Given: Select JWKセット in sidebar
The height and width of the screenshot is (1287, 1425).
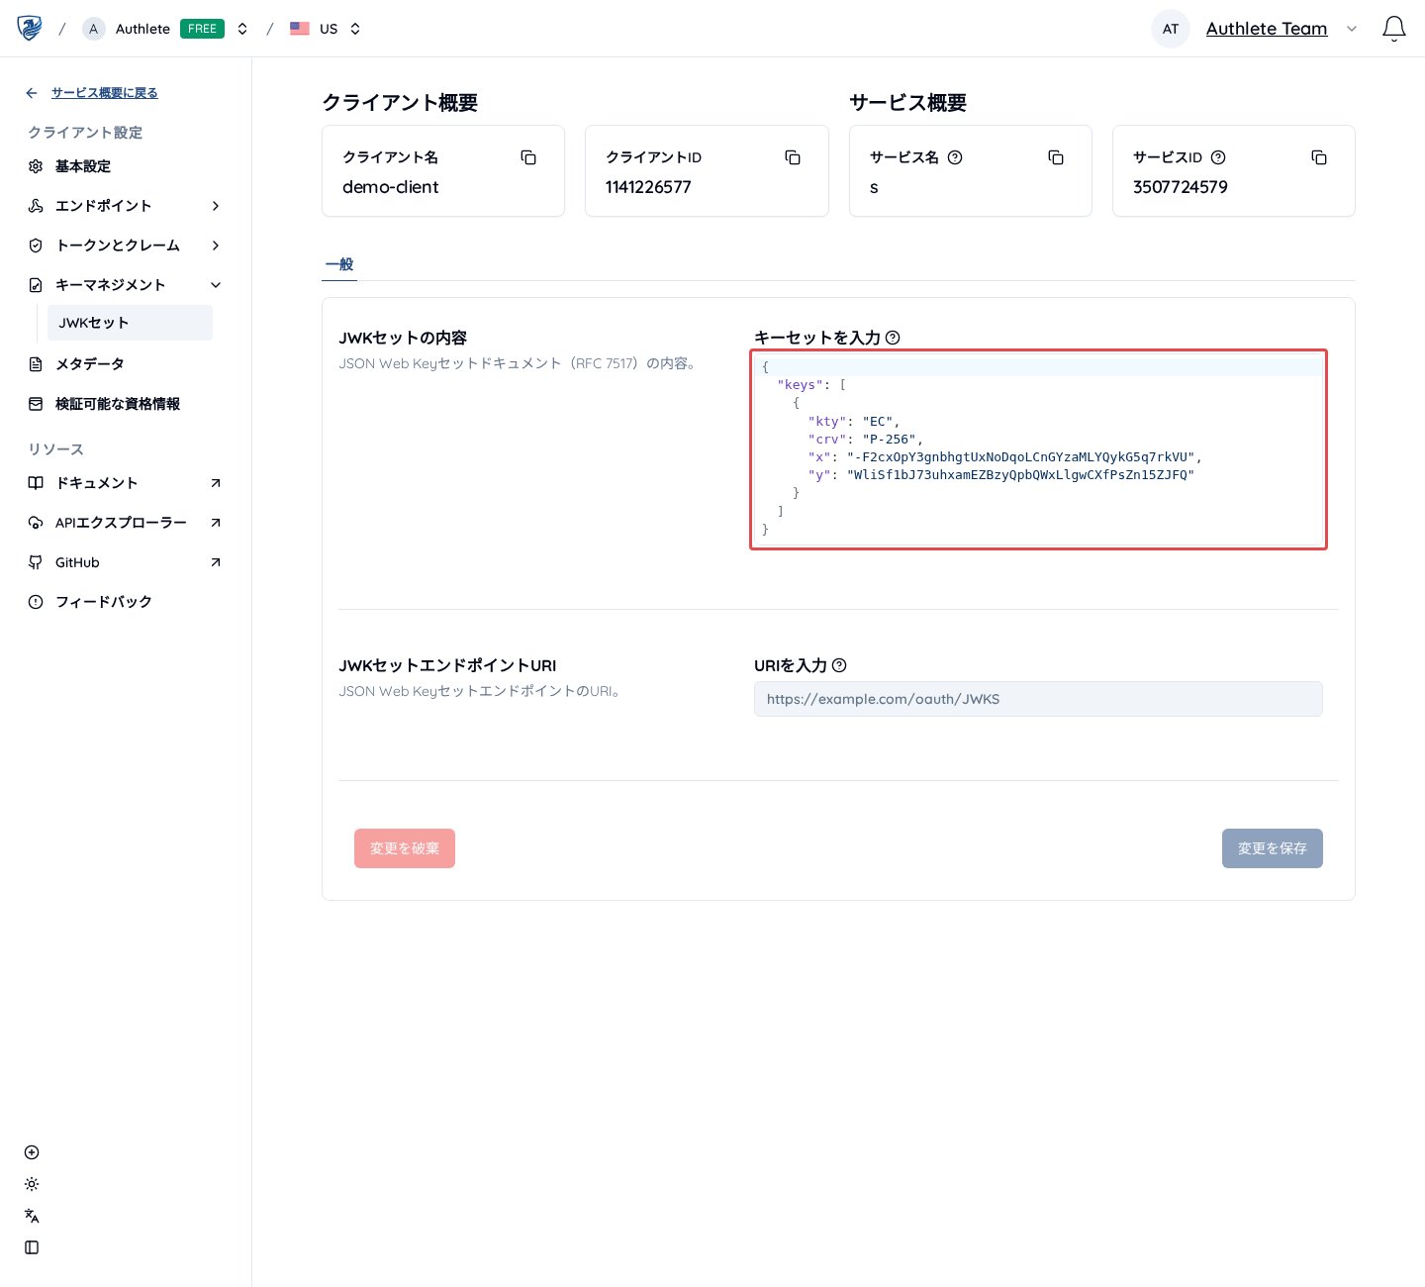Looking at the screenshot, I should [x=130, y=323].
